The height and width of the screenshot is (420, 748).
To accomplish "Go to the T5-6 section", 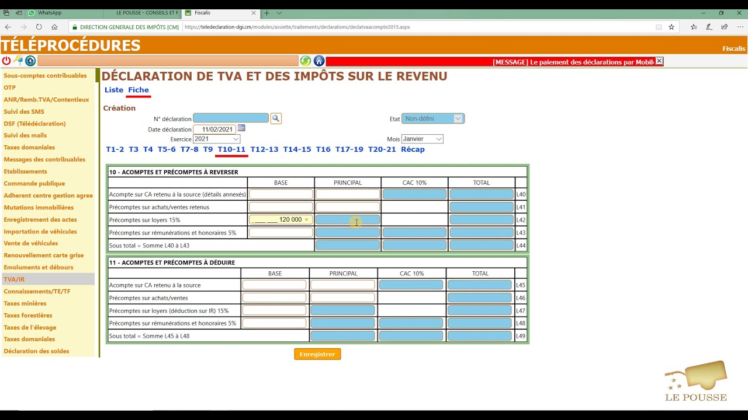I will coord(167,149).
